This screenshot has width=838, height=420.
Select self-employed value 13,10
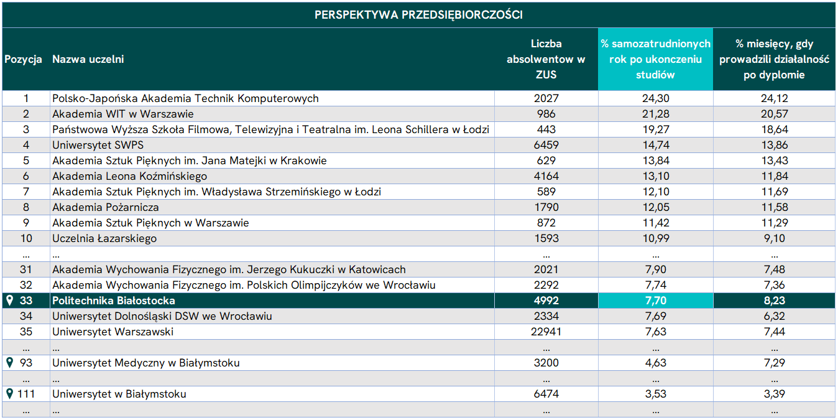(655, 176)
